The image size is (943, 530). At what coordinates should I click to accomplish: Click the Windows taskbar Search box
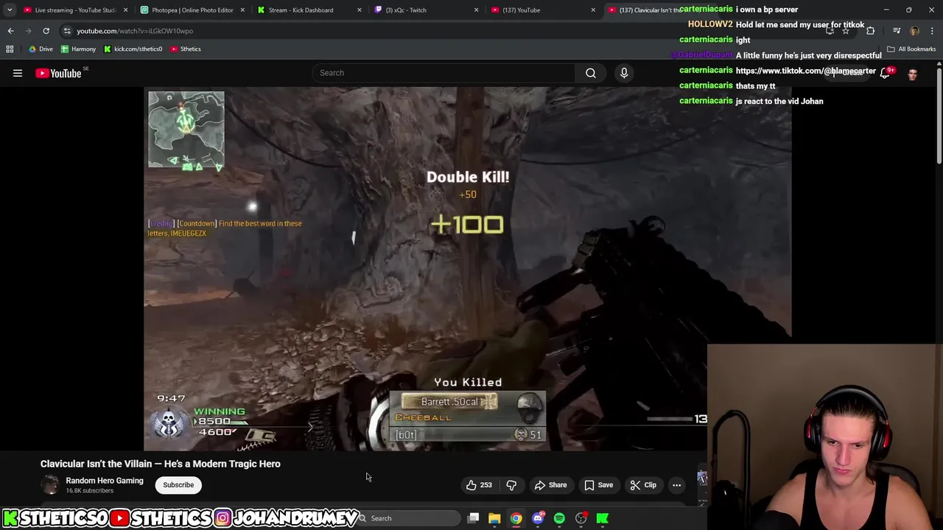click(407, 518)
